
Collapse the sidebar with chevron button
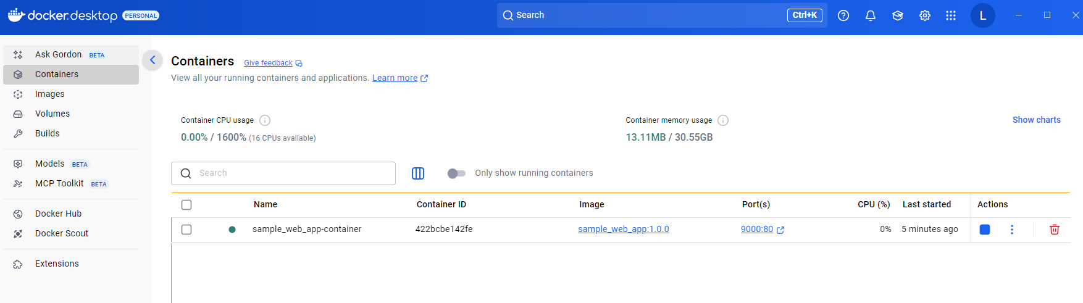click(153, 60)
